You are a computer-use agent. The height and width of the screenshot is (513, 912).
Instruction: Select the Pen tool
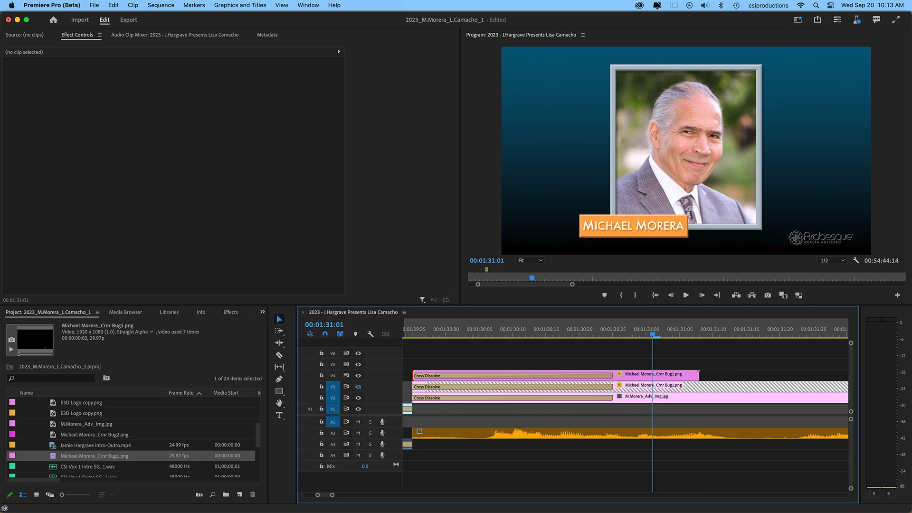[279, 379]
